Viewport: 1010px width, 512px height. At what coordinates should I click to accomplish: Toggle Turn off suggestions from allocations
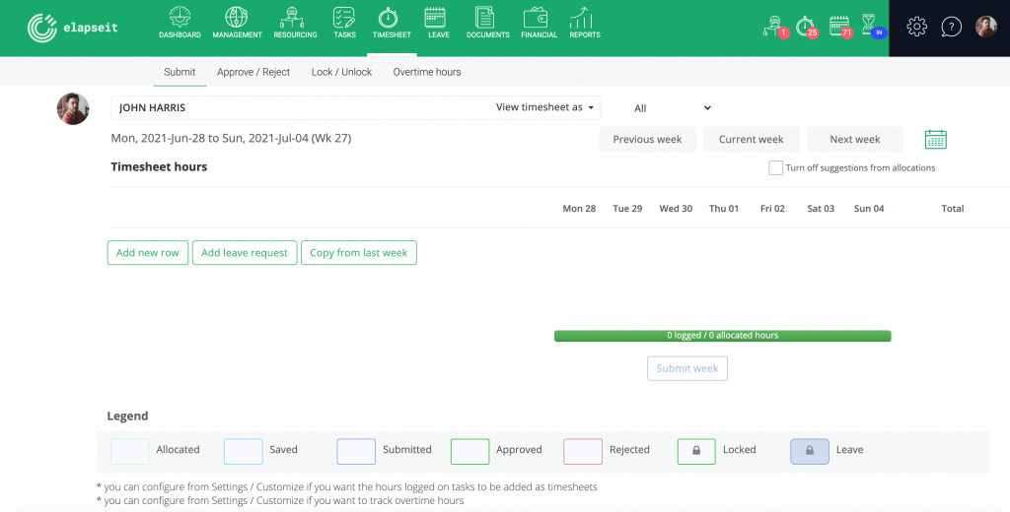pos(775,168)
